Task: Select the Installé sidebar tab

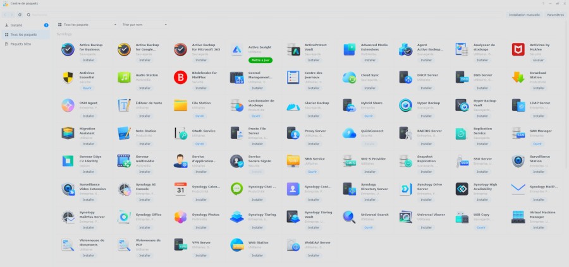Action: pos(25,25)
